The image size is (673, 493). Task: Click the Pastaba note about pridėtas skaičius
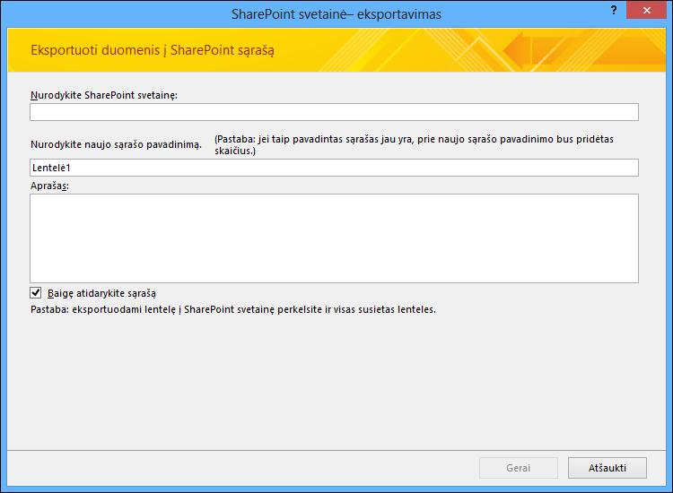414,145
